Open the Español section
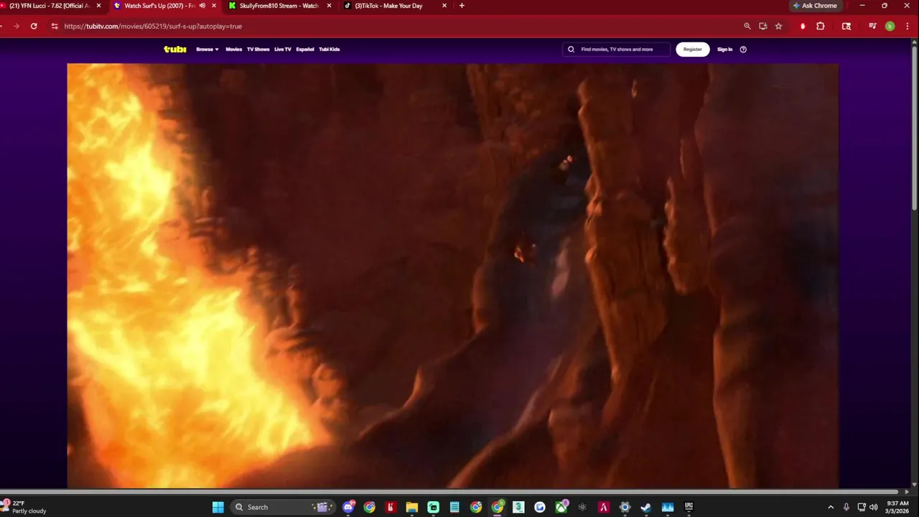The image size is (919, 517). click(305, 50)
